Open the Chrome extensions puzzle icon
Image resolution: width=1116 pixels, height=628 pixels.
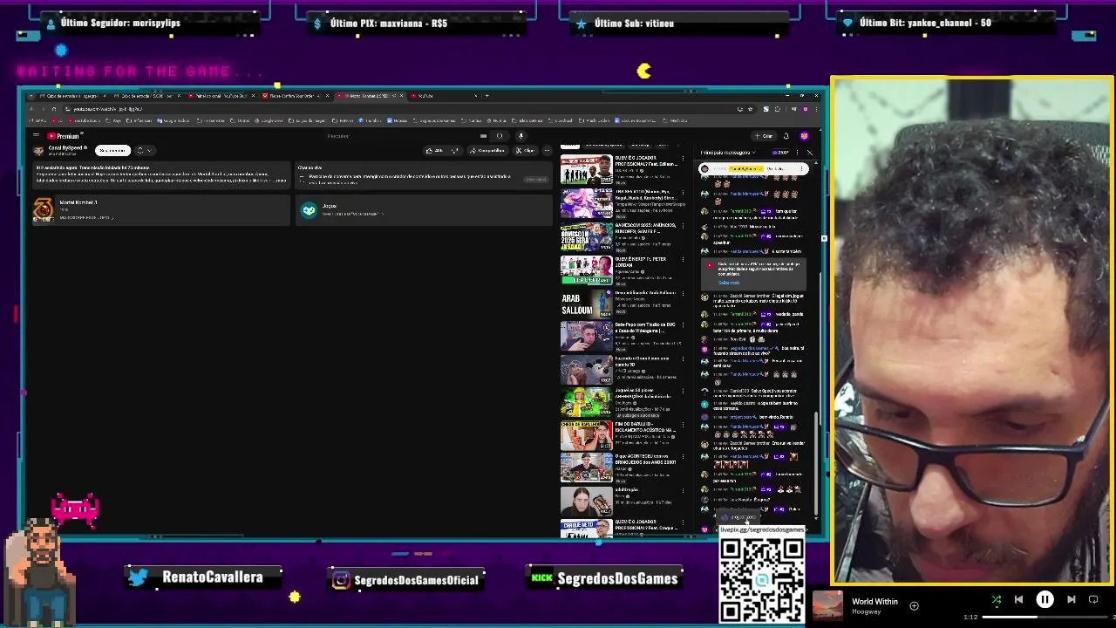778,109
